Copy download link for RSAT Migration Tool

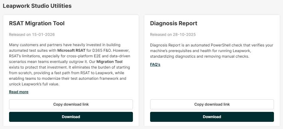[71, 104]
